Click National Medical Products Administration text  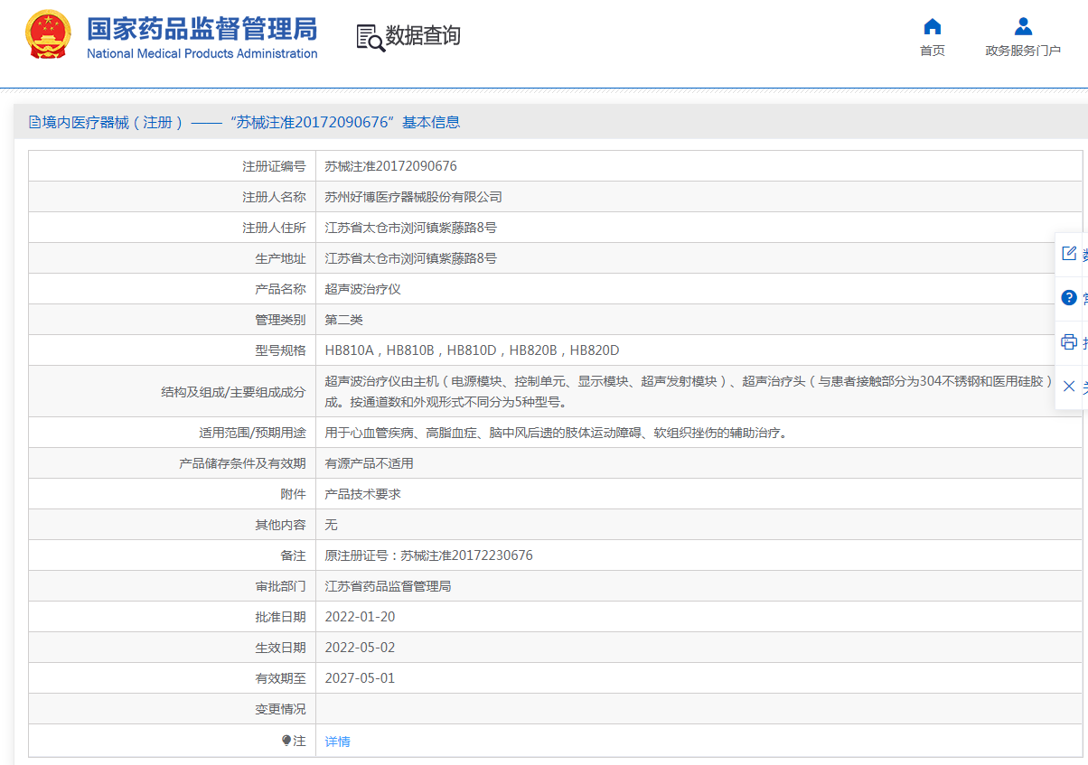(x=202, y=53)
